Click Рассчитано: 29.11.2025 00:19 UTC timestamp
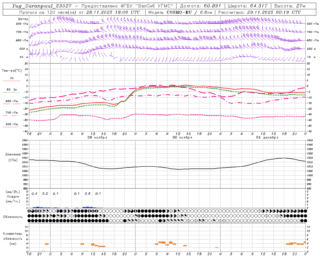This screenshot has width=320, height=256. pos(259,12)
